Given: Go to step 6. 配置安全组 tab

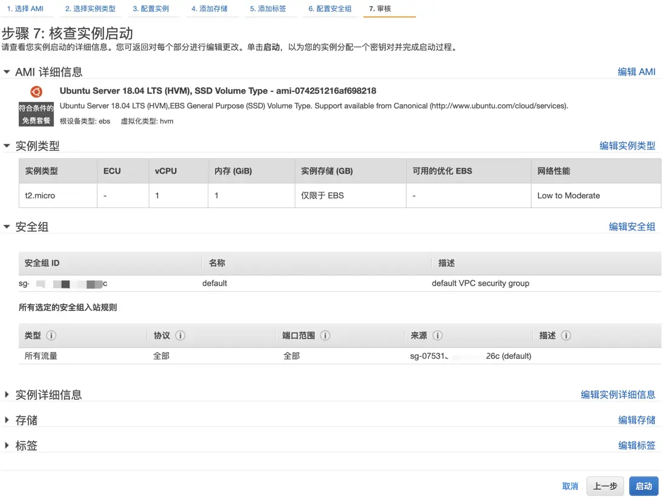Looking at the screenshot, I should pyautogui.click(x=330, y=8).
